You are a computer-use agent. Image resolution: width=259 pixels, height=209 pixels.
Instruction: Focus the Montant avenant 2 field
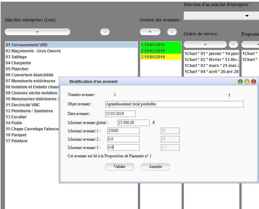click(123, 139)
